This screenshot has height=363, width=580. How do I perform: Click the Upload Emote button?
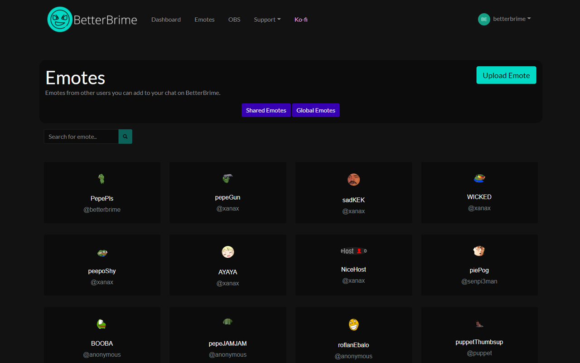click(x=506, y=75)
